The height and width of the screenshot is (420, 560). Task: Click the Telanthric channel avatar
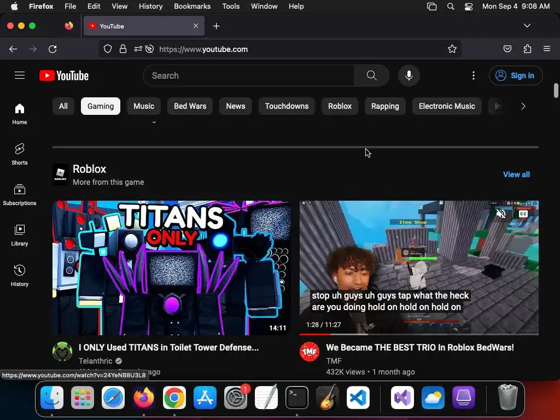click(62, 352)
